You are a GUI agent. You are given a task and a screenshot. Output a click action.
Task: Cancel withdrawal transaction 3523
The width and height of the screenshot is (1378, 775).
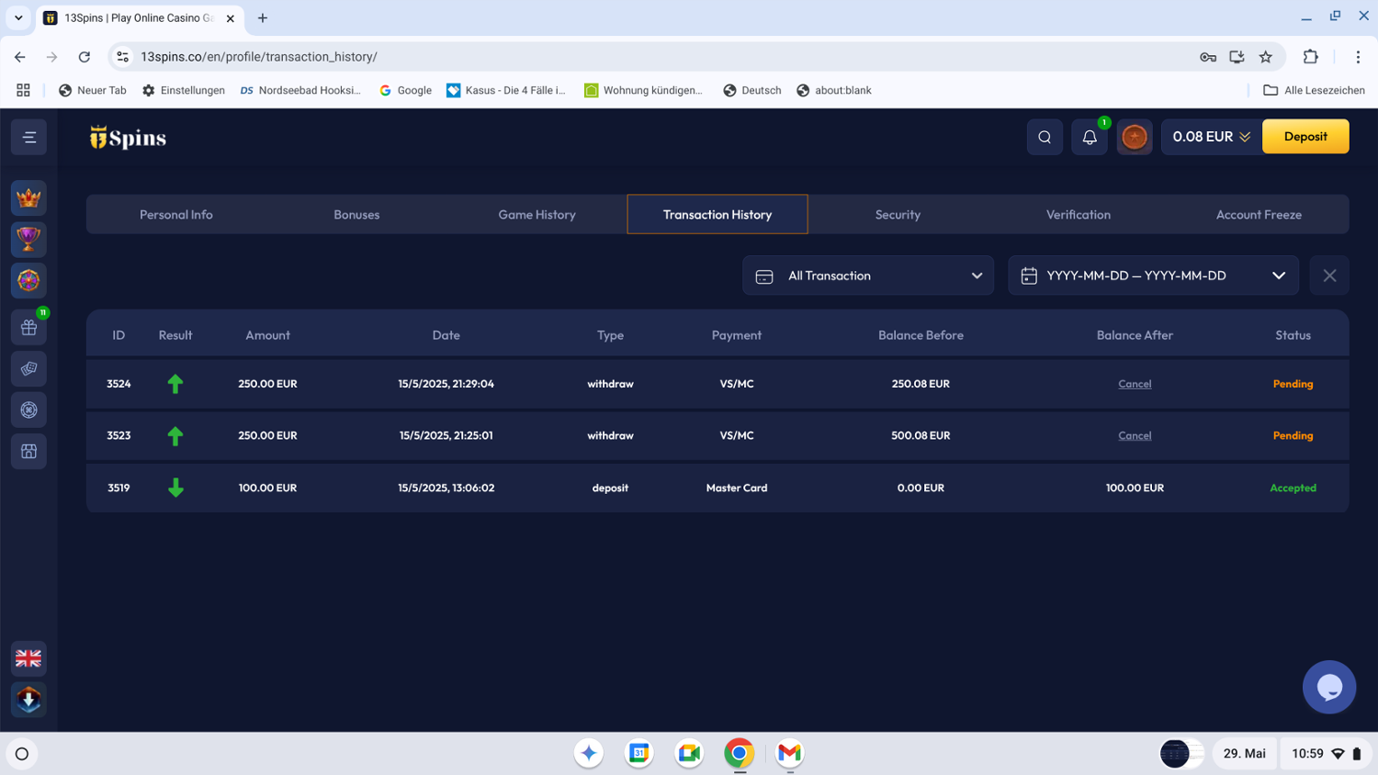coord(1135,436)
